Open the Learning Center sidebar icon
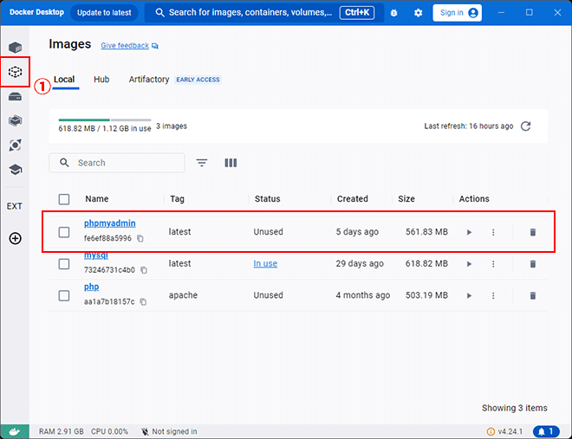Image resolution: width=572 pixels, height=439 pixels. coord(15,170)
